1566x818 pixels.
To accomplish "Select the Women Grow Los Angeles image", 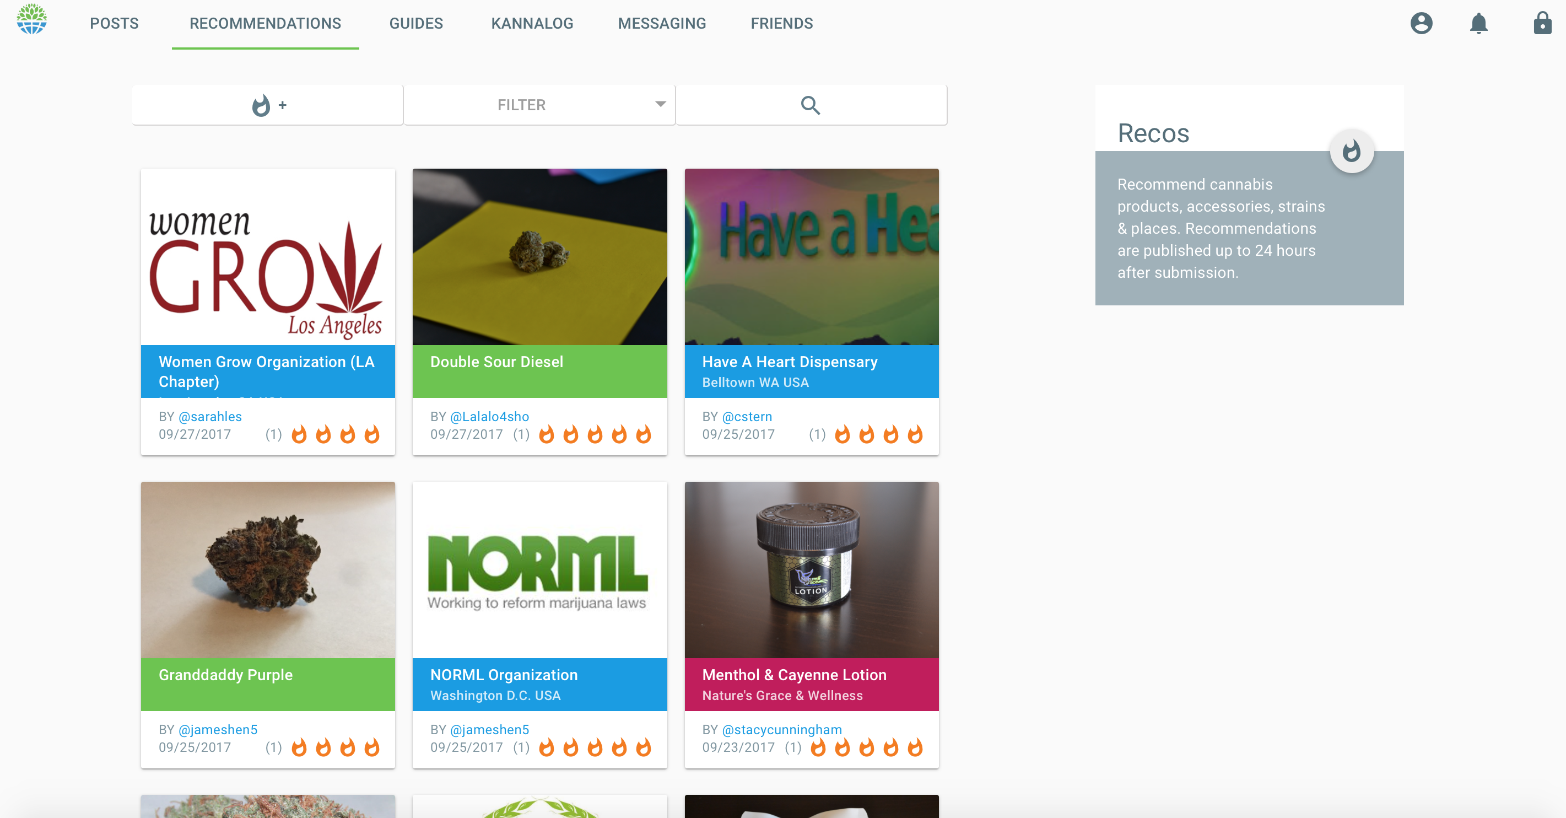I will 267,257.
